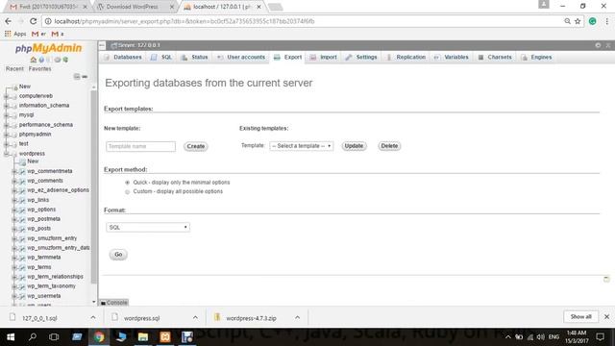Screen dimensions: 615x346
Task: Open the action center notifications icon
Action: pyautogui.click(x=600, y=337)
